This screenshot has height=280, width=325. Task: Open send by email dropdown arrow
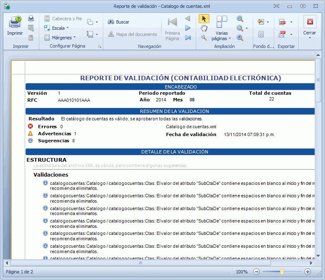[x=291, y=34]
